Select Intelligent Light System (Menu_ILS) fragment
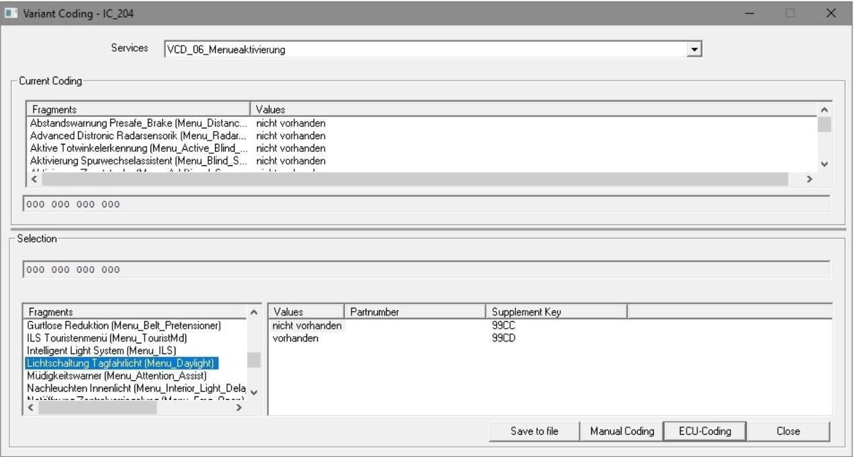This screenshot has height=457, width=854. [x=101, y=350]
